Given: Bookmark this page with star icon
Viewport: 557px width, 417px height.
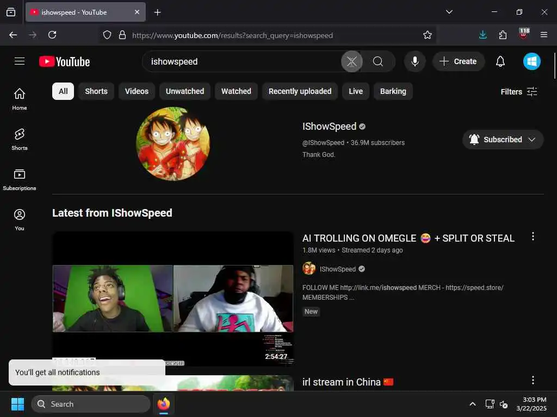Looking at the screenshot, I should (x=428, y=35).
